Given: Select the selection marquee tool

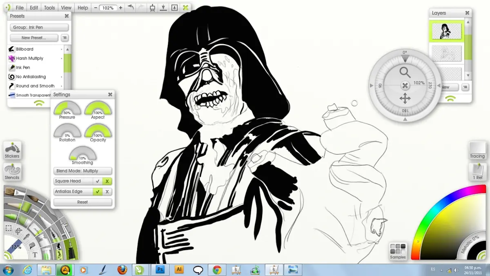Looking at the screenshot, I should pos(9,228).
